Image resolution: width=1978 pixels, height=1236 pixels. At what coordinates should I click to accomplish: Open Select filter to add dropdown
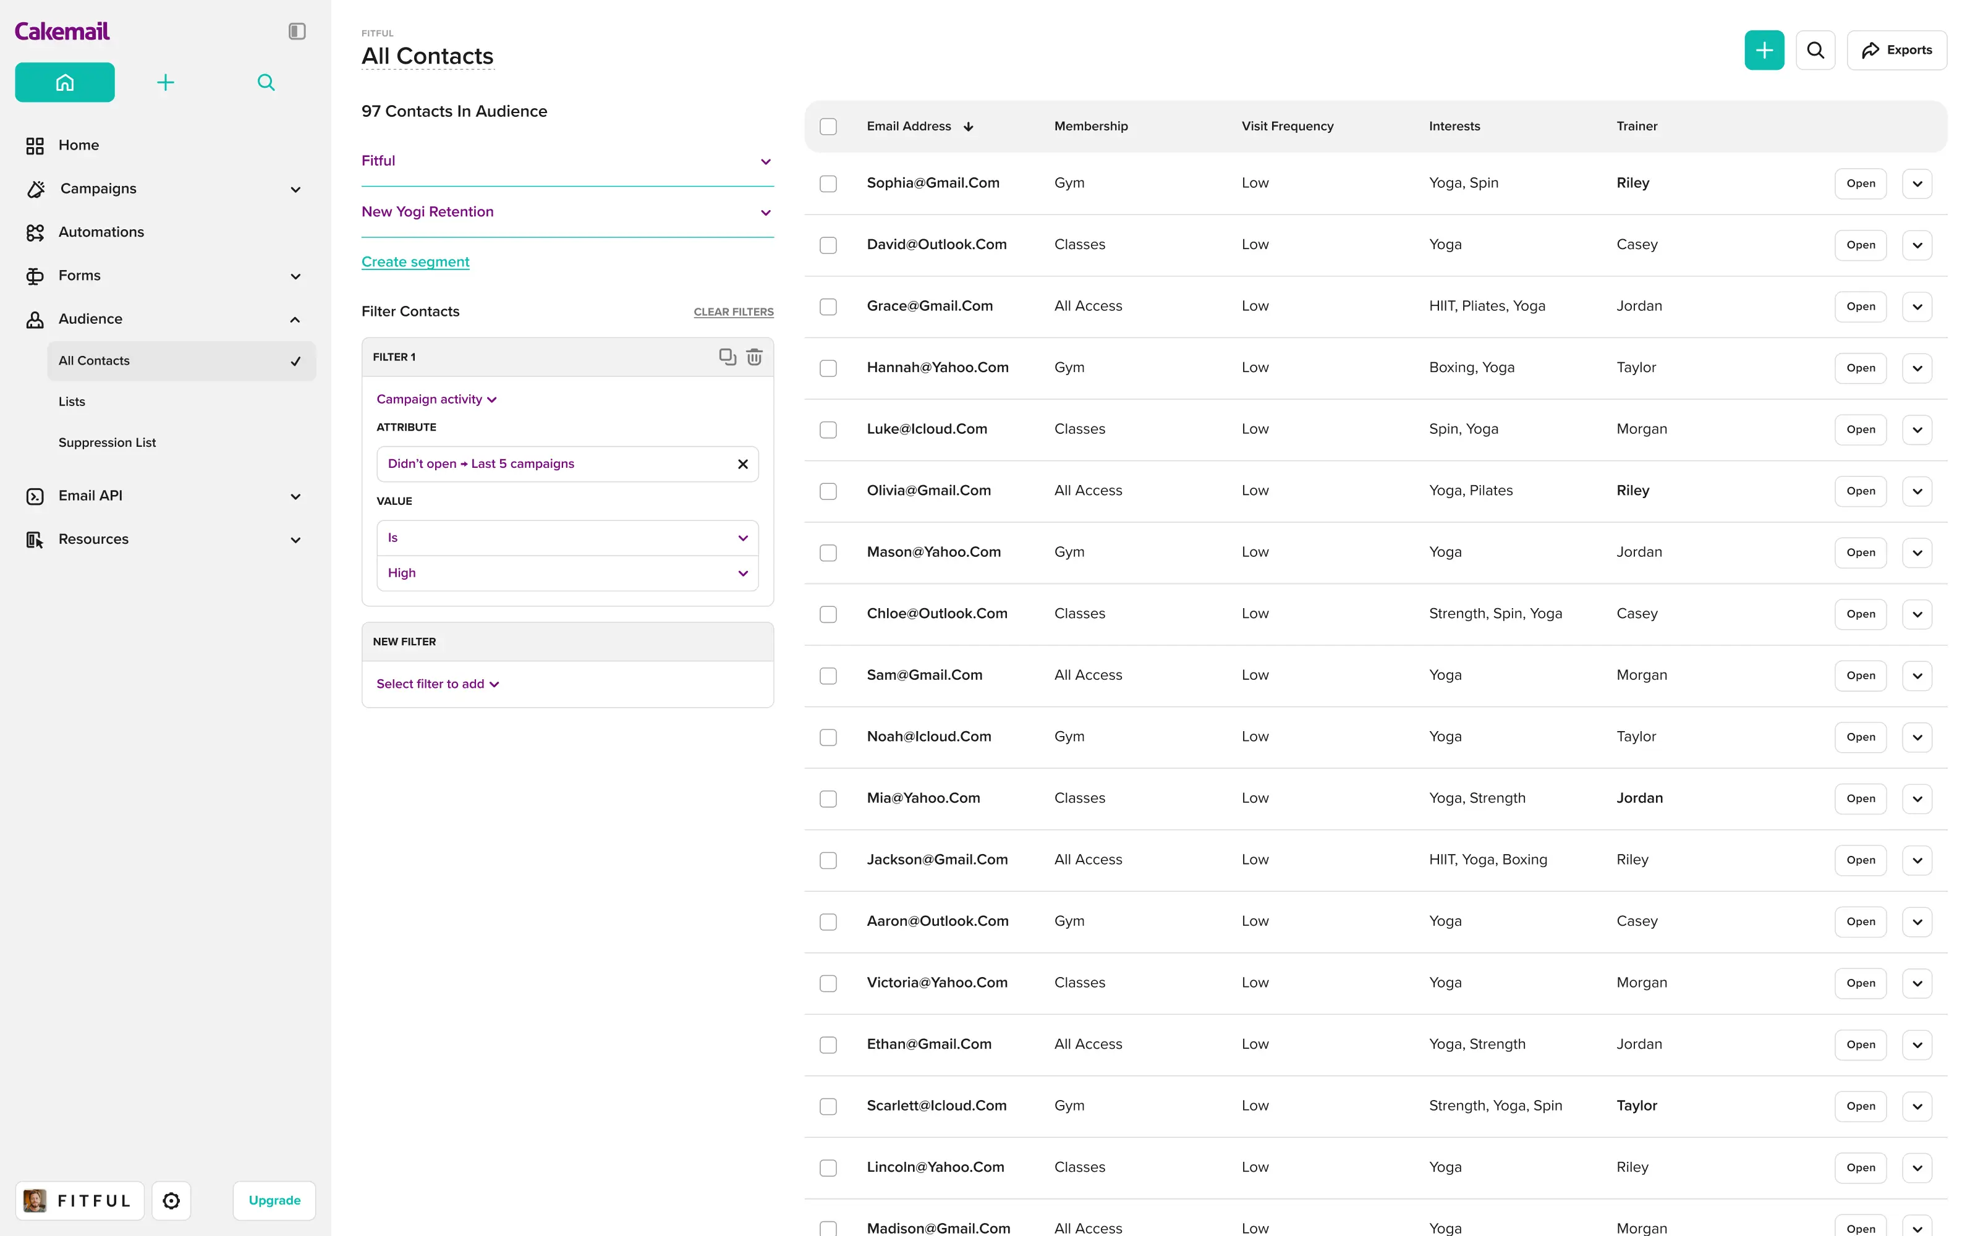point(437,684)
